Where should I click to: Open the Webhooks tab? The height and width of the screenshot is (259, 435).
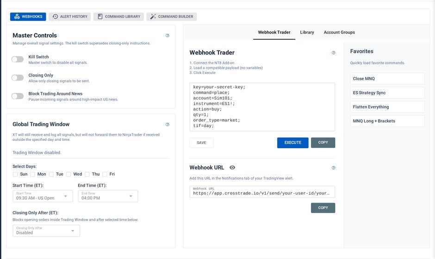[x=28, y=16]
